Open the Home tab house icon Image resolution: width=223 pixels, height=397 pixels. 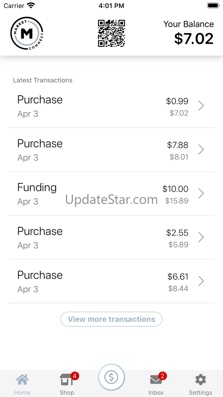22,380
